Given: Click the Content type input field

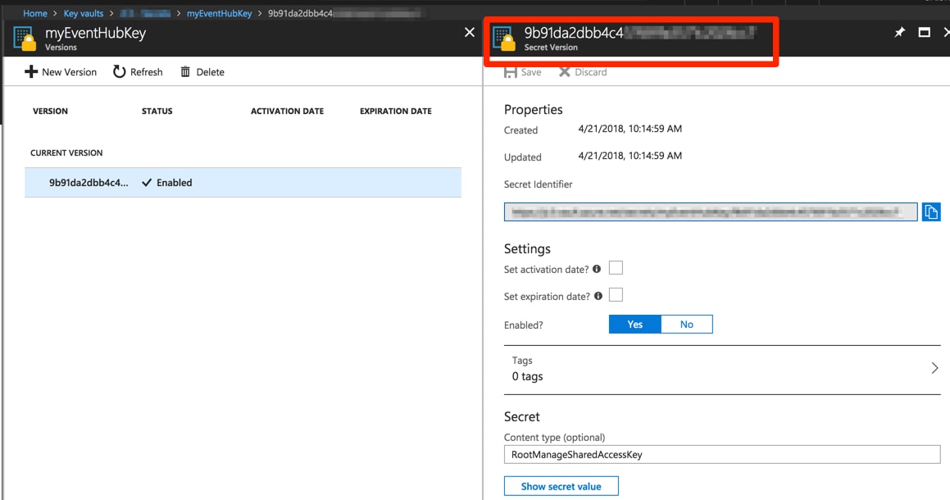Looking at the screenshot, I should (721, 455).
